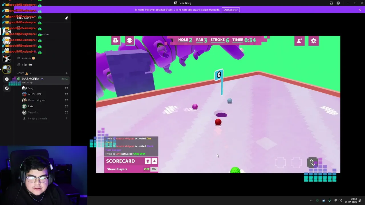
Task: Toggle the game's eye view icon
Action: [x=129, y=40]
